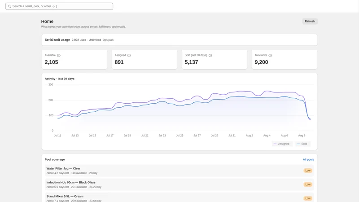Click the Available 2,105 card value

[51, 62]
